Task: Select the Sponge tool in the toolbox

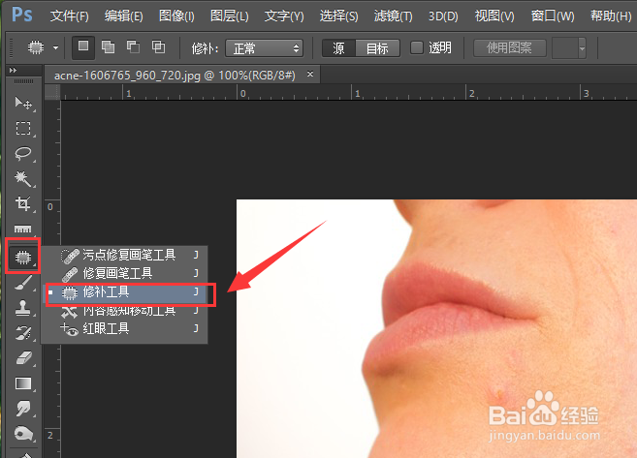Action: tap(23, 434)
